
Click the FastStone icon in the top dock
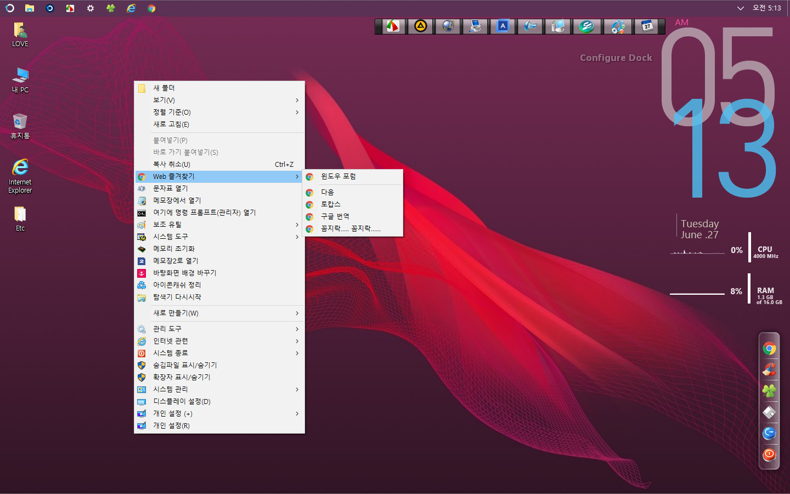coord(393,26)
